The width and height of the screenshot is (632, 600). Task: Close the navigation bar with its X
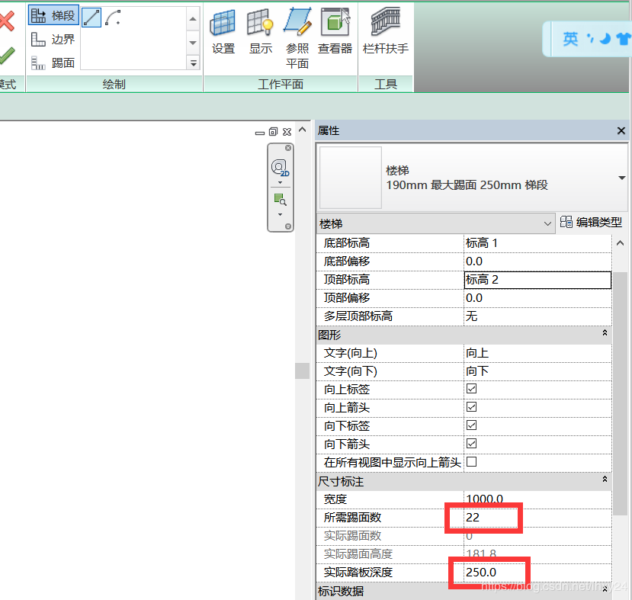click(287, 148)
